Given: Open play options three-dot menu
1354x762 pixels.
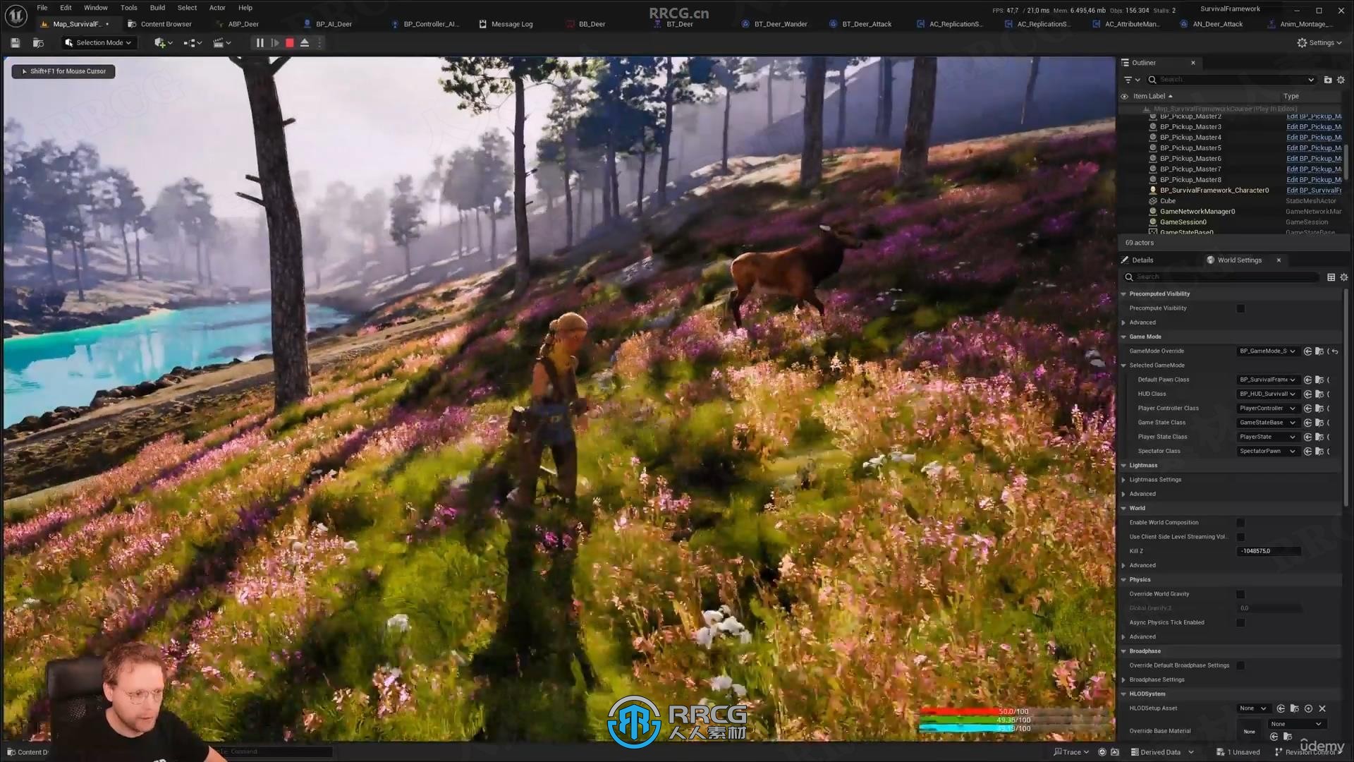Looking at the screenshot, I should click(x=319, y=43).
